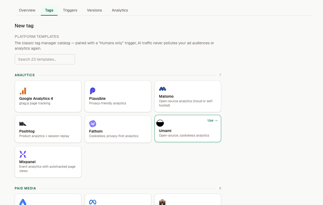Pick the Plausible template title

pos(97,98)
